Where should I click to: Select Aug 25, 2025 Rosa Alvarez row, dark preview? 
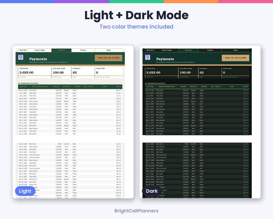[197, 101]
